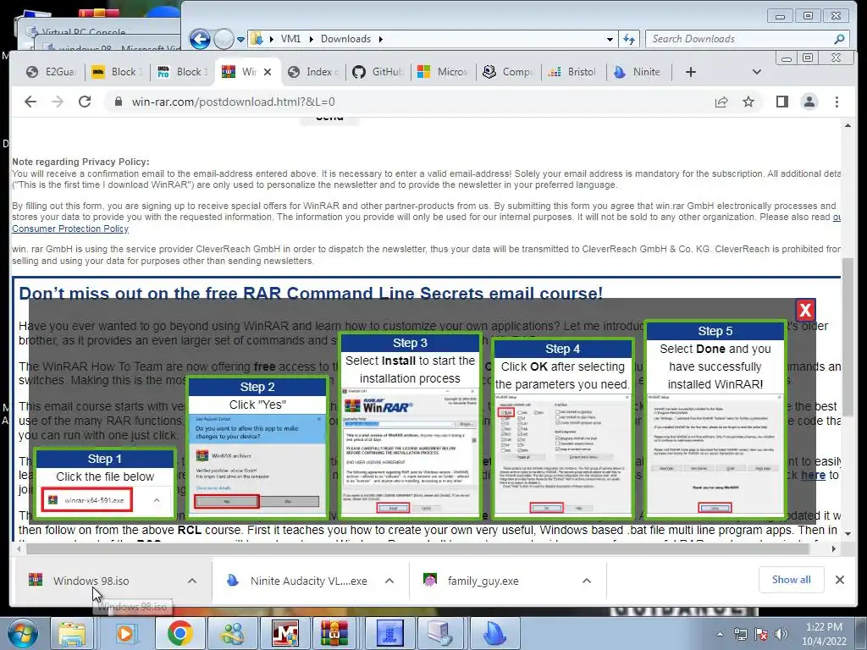
Task: Switch to the Bristol tab
Action: 572,72
